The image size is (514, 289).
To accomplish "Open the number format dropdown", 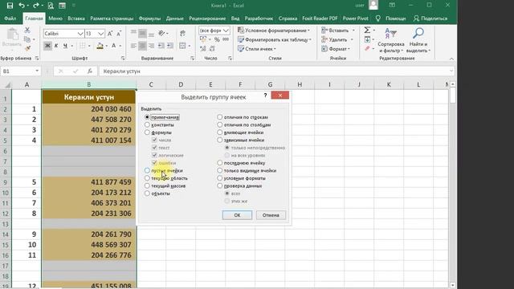I will pyautogui.click(x=226, y=31).
